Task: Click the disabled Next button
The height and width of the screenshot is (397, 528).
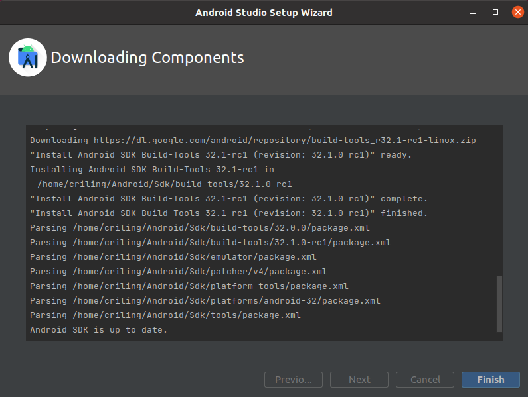Action: click(x=359, y=380)
